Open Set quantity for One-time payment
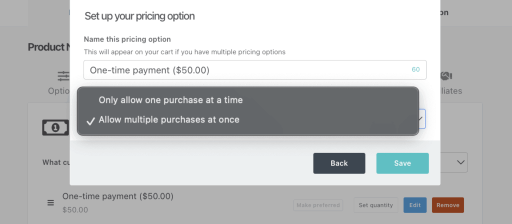Screen dimensions: 512x224 pos(376,205)
